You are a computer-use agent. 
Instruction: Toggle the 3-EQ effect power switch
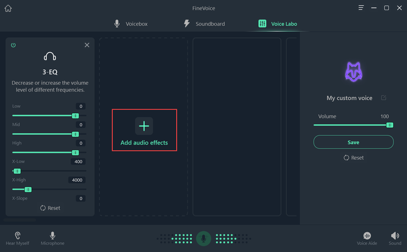[13, 45]
